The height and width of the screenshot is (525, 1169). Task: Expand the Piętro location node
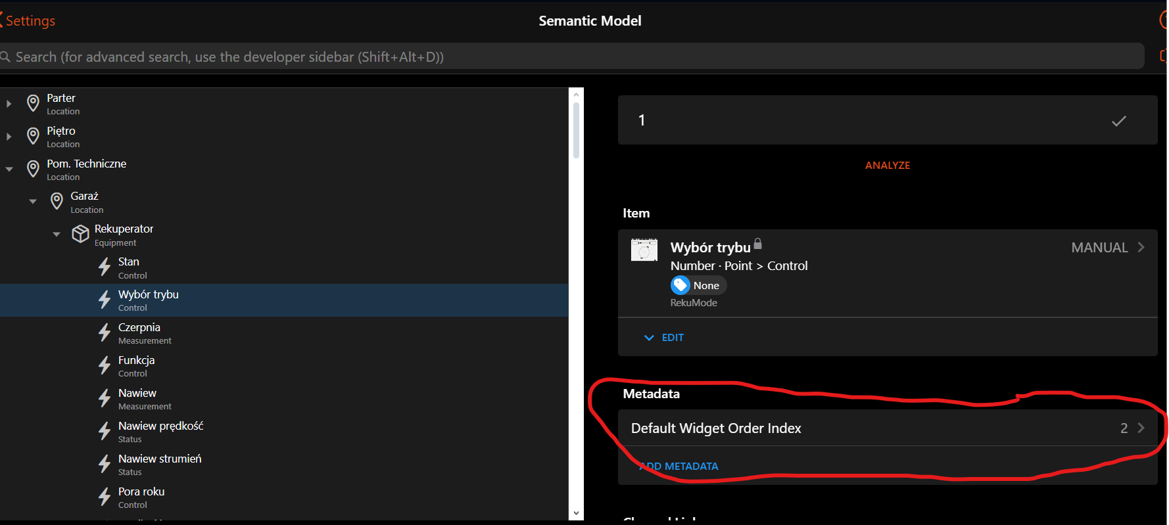tap(9, 137)
